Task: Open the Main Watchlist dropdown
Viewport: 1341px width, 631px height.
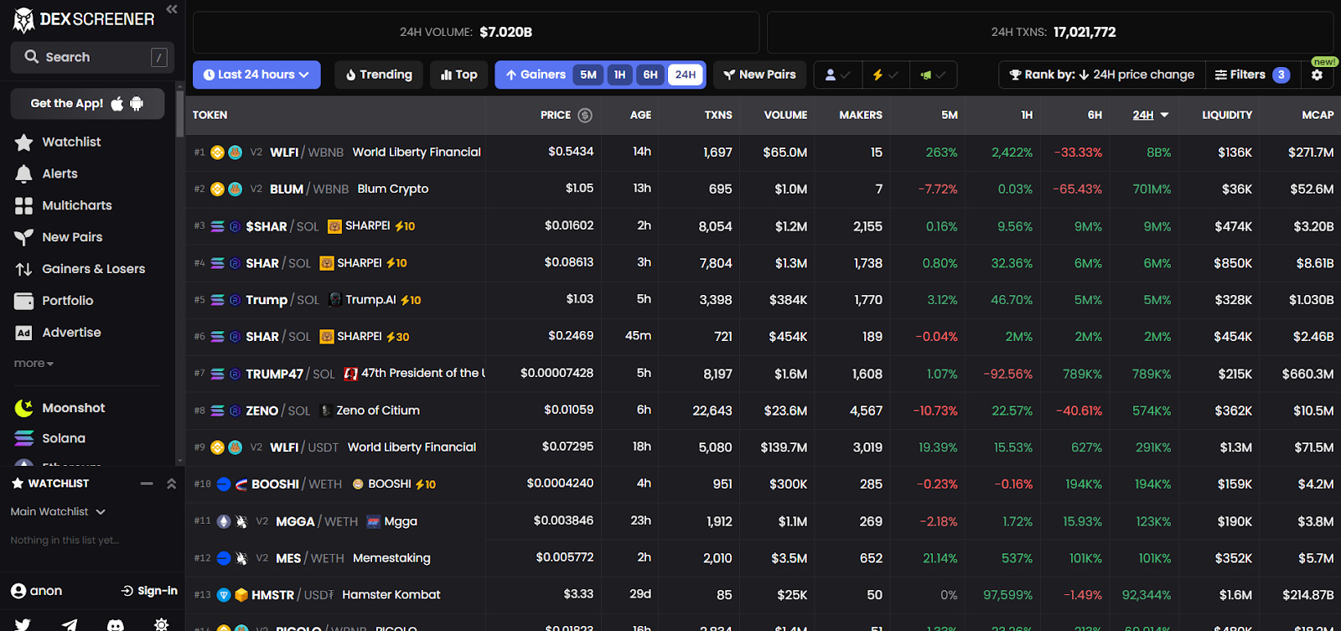Action: click(58, 512)
